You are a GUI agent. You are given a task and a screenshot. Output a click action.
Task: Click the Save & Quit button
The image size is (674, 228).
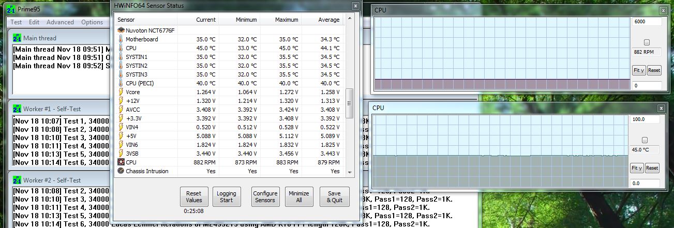pyautogui.click(x=334, y=196)
